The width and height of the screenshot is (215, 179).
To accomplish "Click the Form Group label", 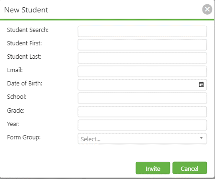I will (24, 137).
